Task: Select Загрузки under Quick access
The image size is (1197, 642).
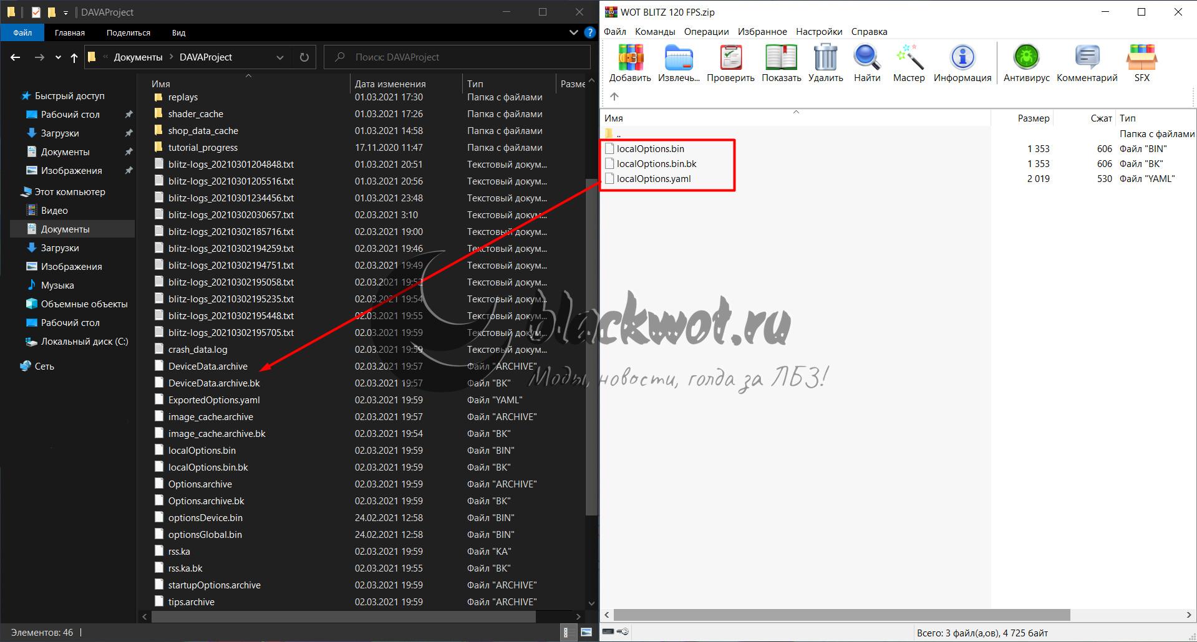Action: click(x=60, y=133)
